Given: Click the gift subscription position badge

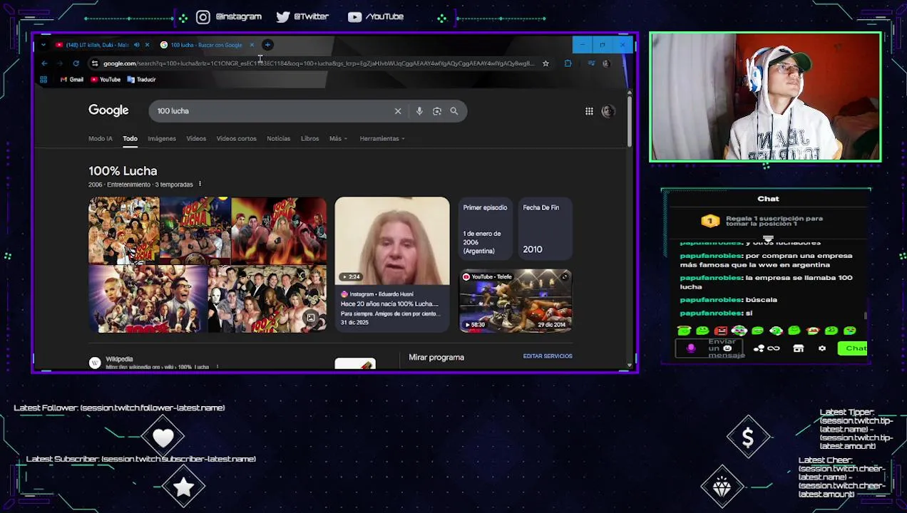Looking at the screenshot, I should (710, 222).
